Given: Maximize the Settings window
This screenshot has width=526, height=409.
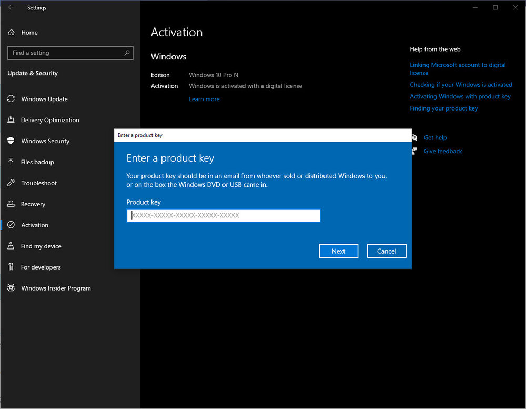Looking at the screenshot, I should [495, 7].
